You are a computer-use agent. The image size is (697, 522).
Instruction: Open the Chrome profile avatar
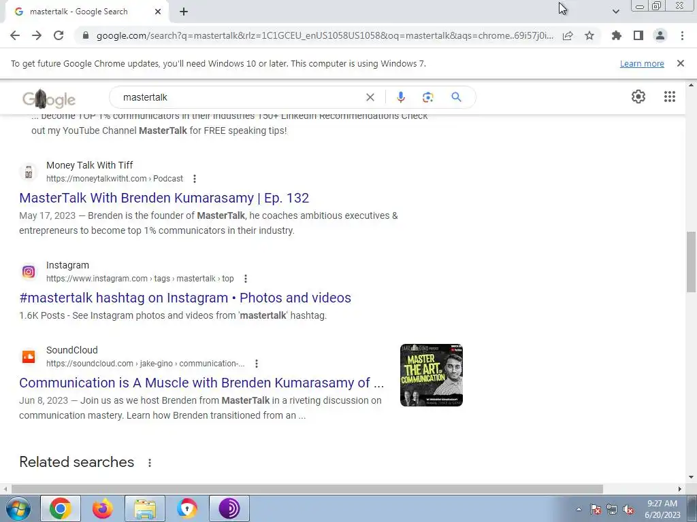(660, 35)
